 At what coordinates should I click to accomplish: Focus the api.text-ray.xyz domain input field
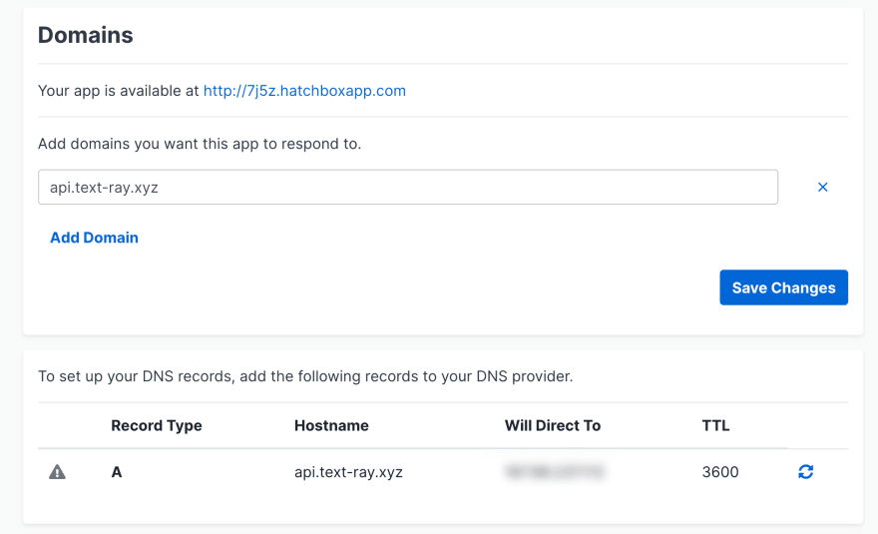[x=408, y=188]
